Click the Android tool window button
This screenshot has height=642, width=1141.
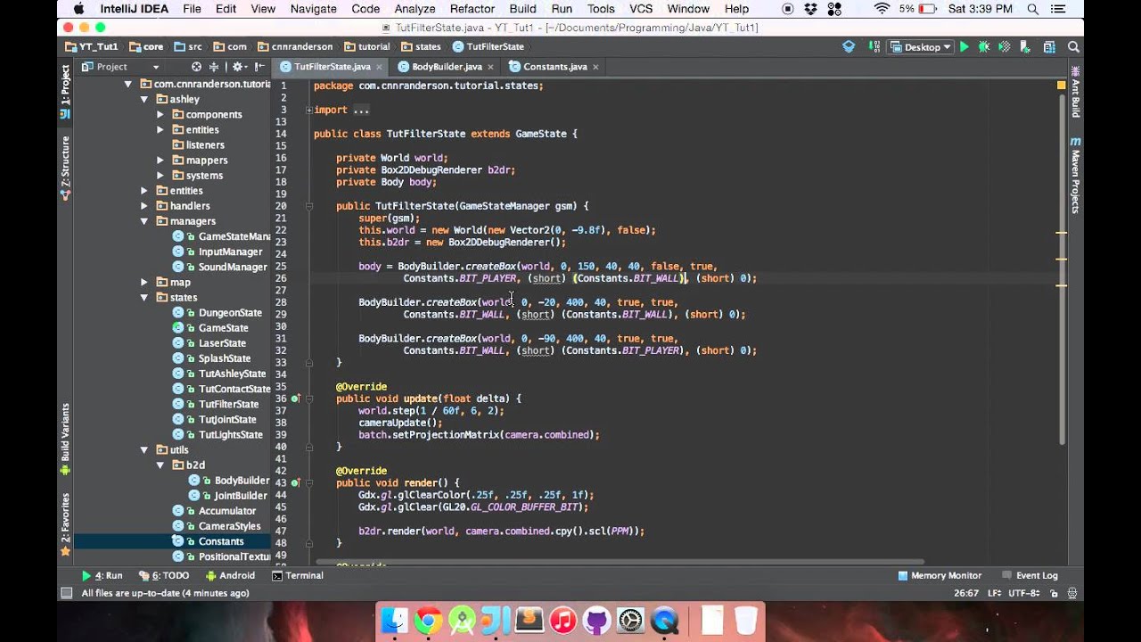pos(230,576)
